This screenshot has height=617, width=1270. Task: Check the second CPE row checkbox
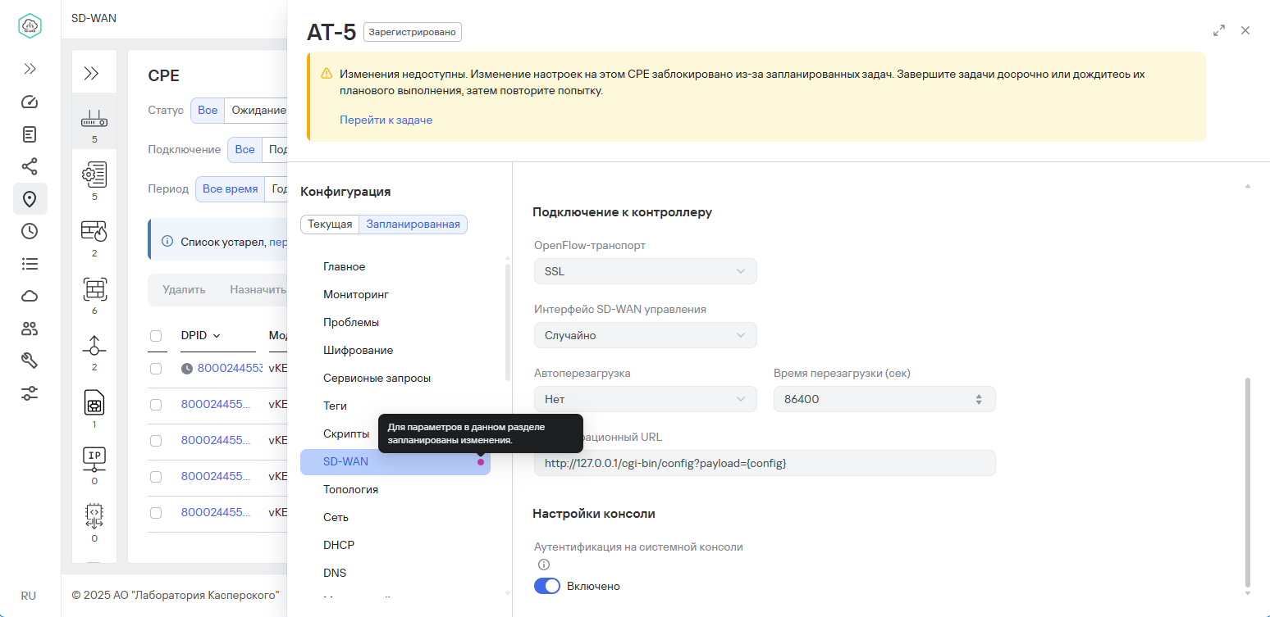tap(156, 404)
